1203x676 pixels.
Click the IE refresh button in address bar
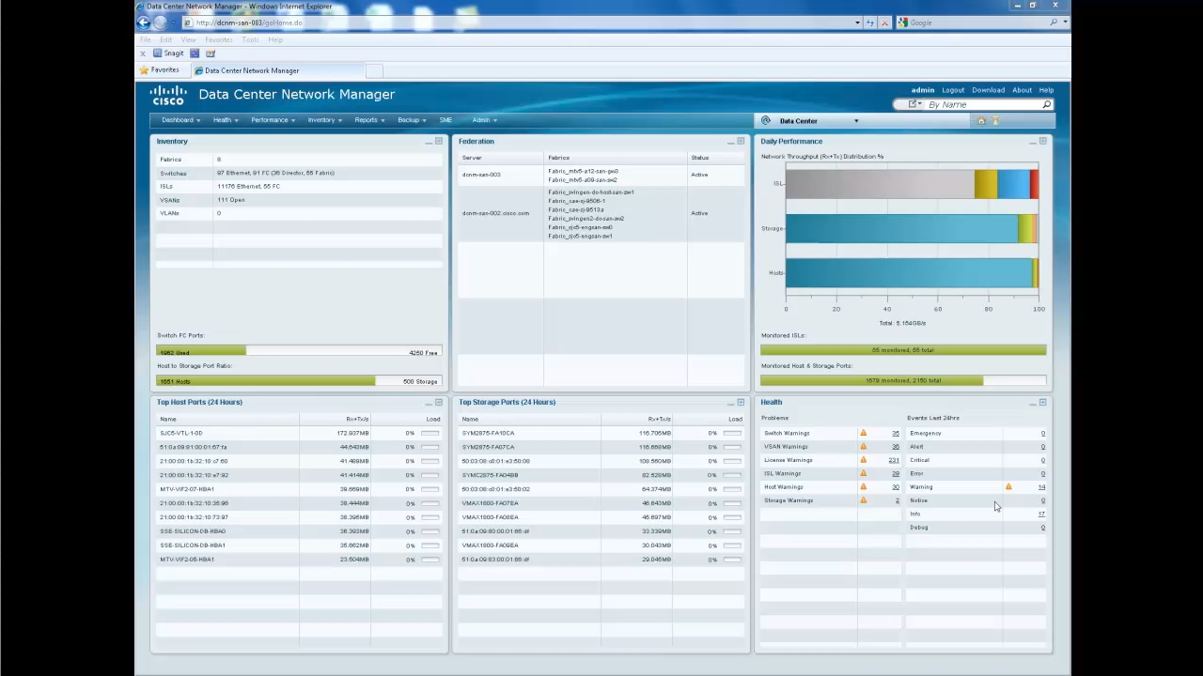(870, 23)
